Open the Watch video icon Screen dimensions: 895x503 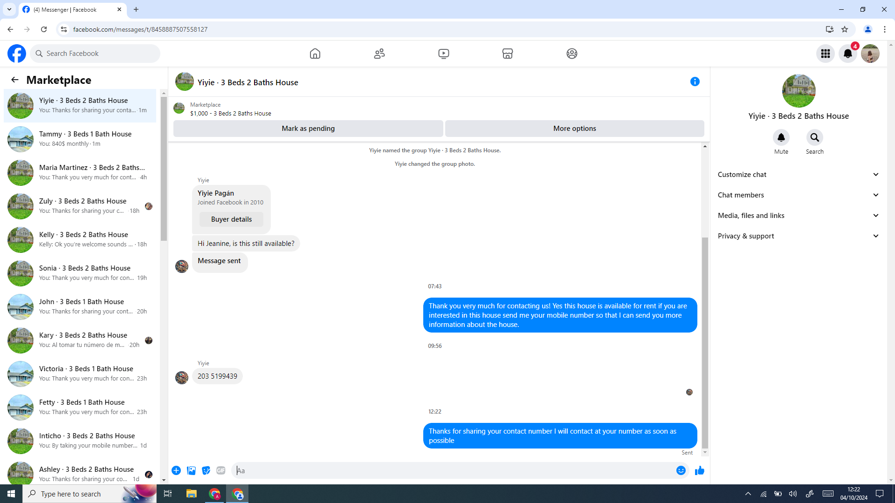tap(444, 54)
